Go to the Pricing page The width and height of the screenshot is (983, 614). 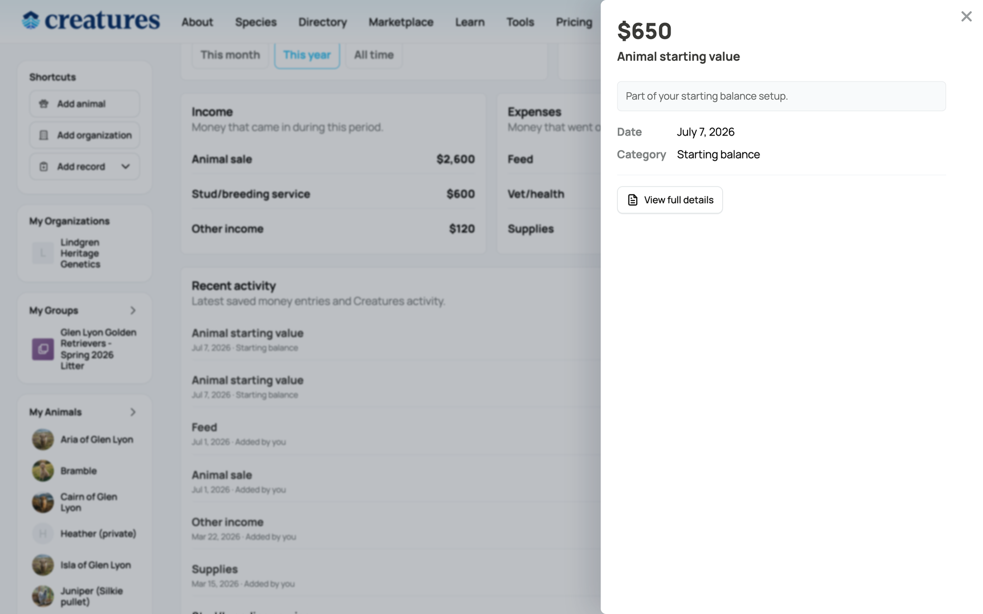[574, 22]
